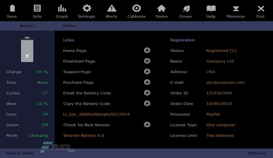Click Normal Mode in status bar

(x=20, y=153)
